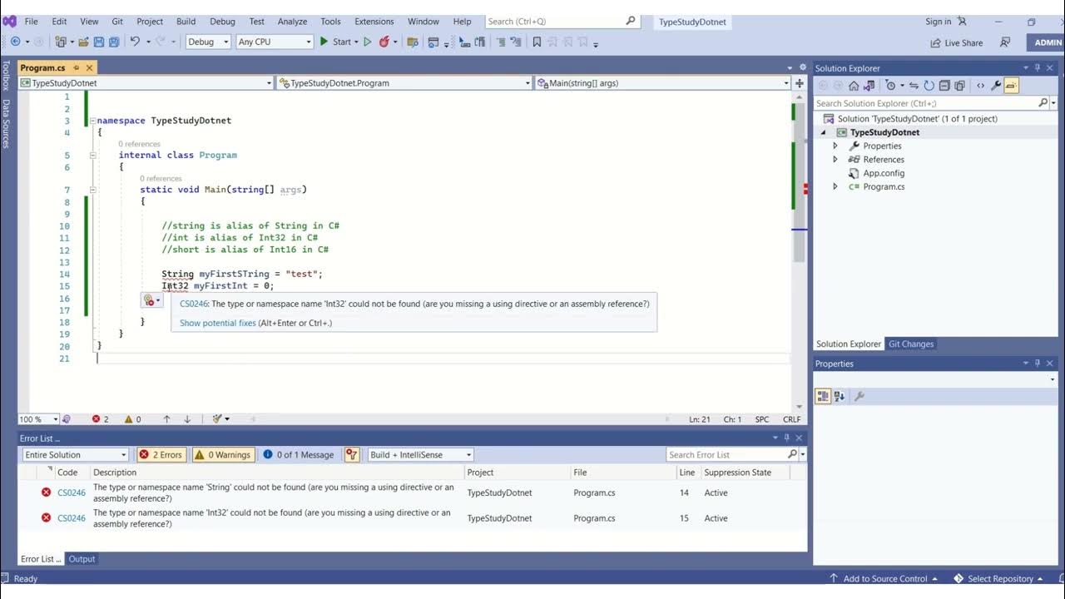Toggle the Error List filter funnel
This screenshot has height=599, width=1065.
coord(352,455)
